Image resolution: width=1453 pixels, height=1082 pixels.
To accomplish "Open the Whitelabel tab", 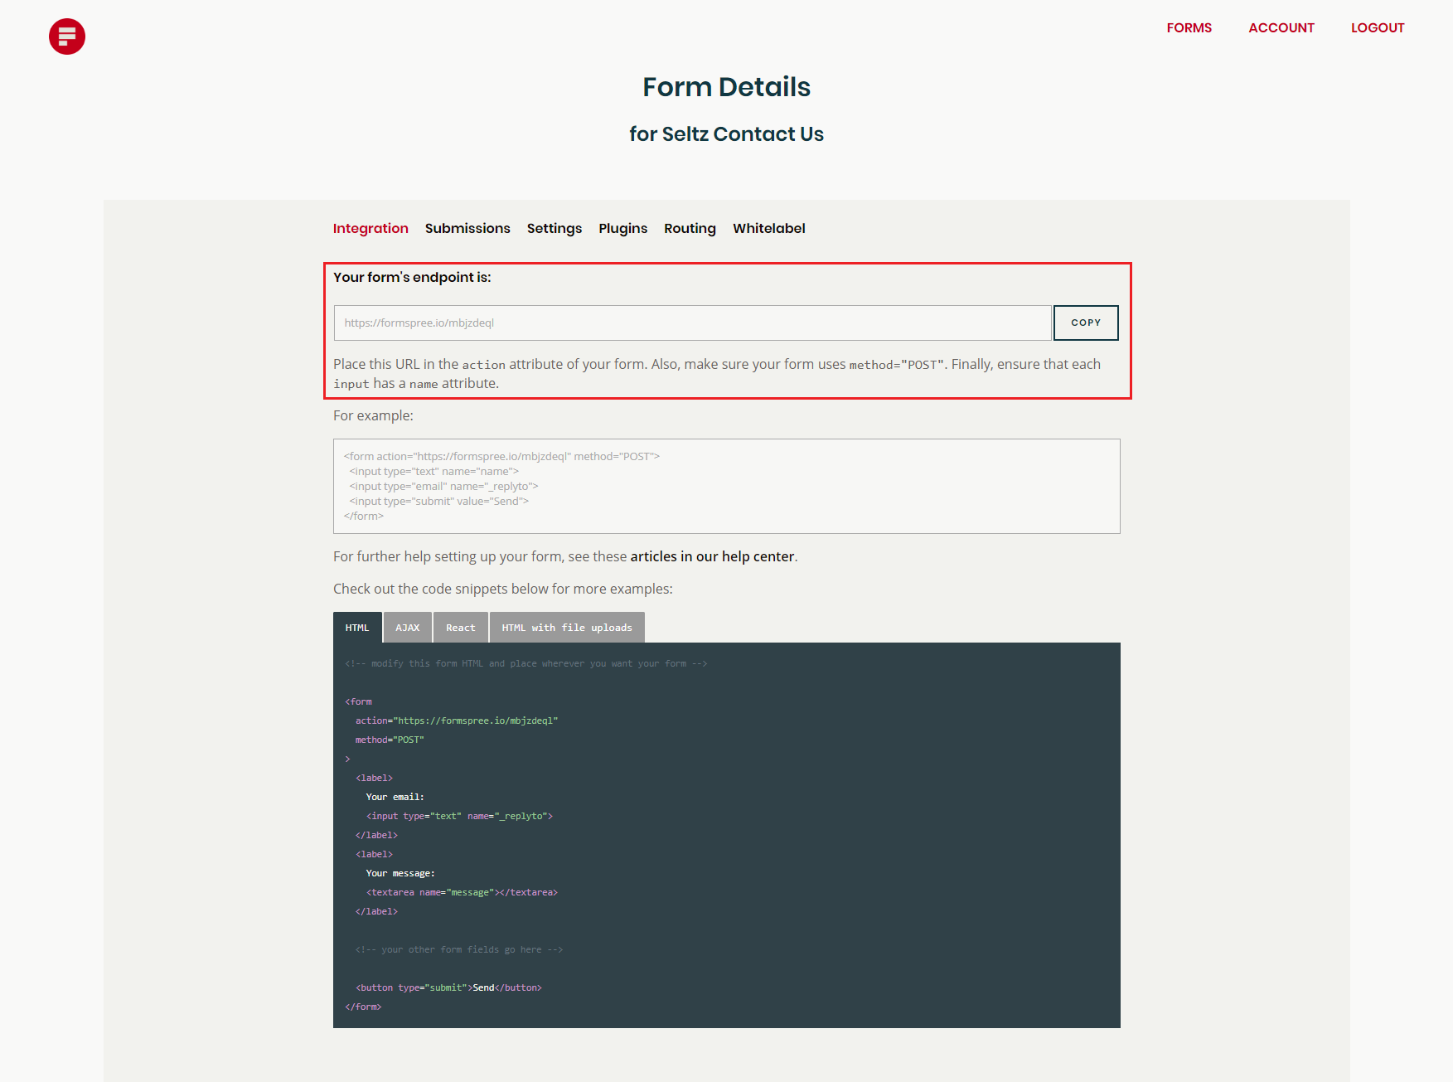I will pyautogui.click(x=768, y=228).
